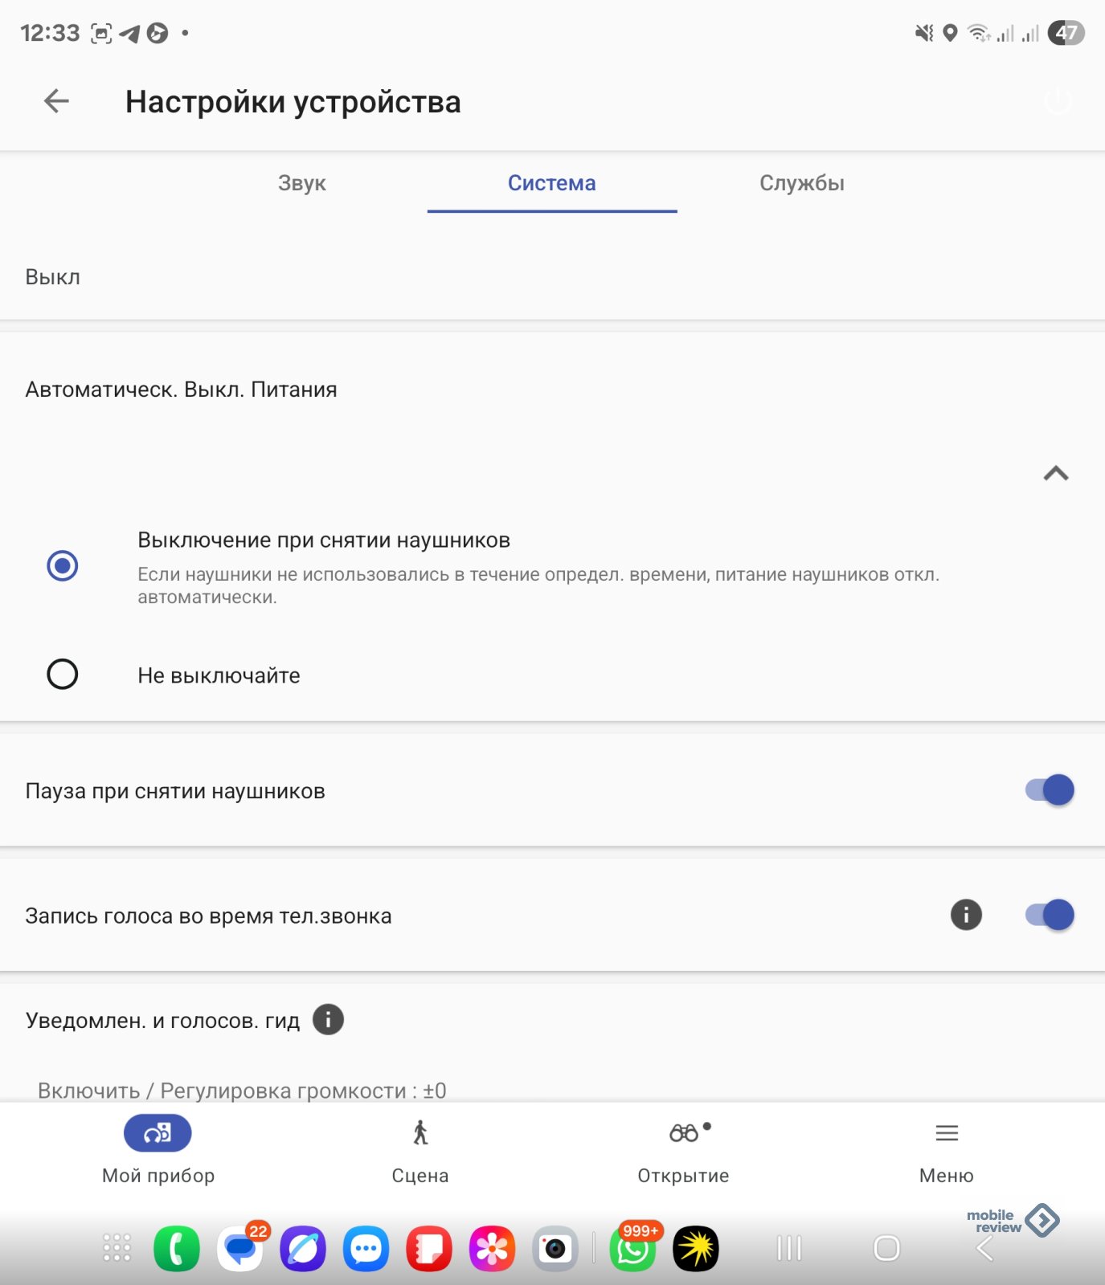This screenshot has height=1285, width=1105.
Task: Launch WhatsApp from the dock
Action: pos(632,1249)
